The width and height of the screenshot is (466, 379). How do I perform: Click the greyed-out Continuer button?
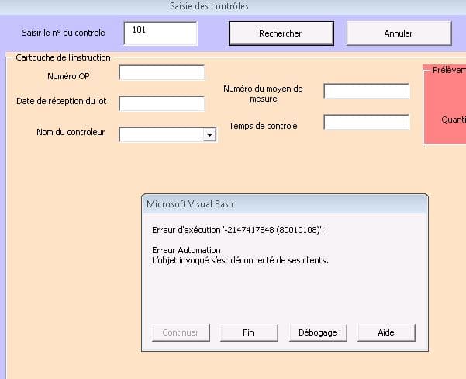(181, 332)
